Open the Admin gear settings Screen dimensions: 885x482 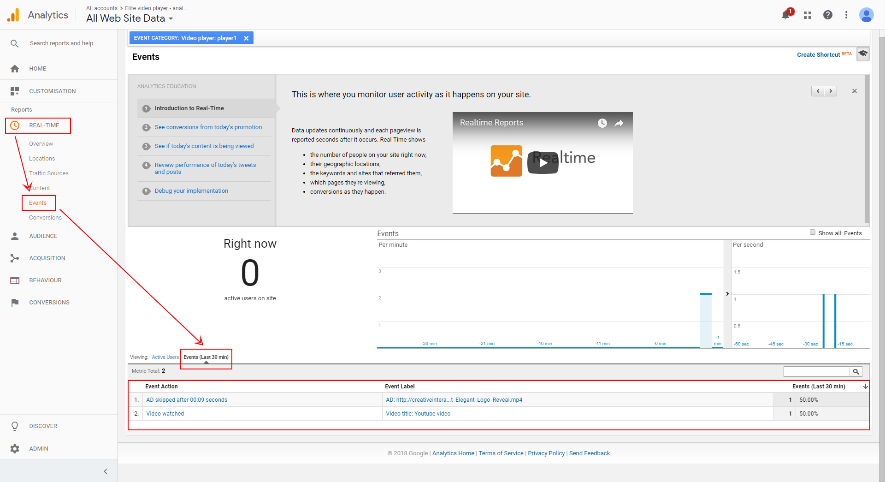pos(15,449)
